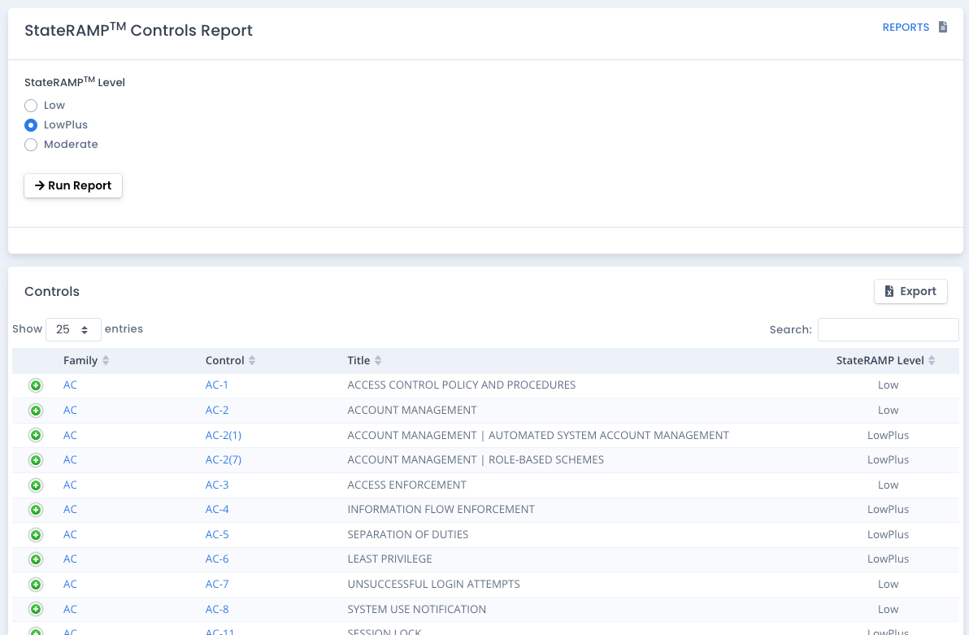Screen dimensions: 969x635
Task: Open the AC-7 control link
Action: (x=217, y=584)
